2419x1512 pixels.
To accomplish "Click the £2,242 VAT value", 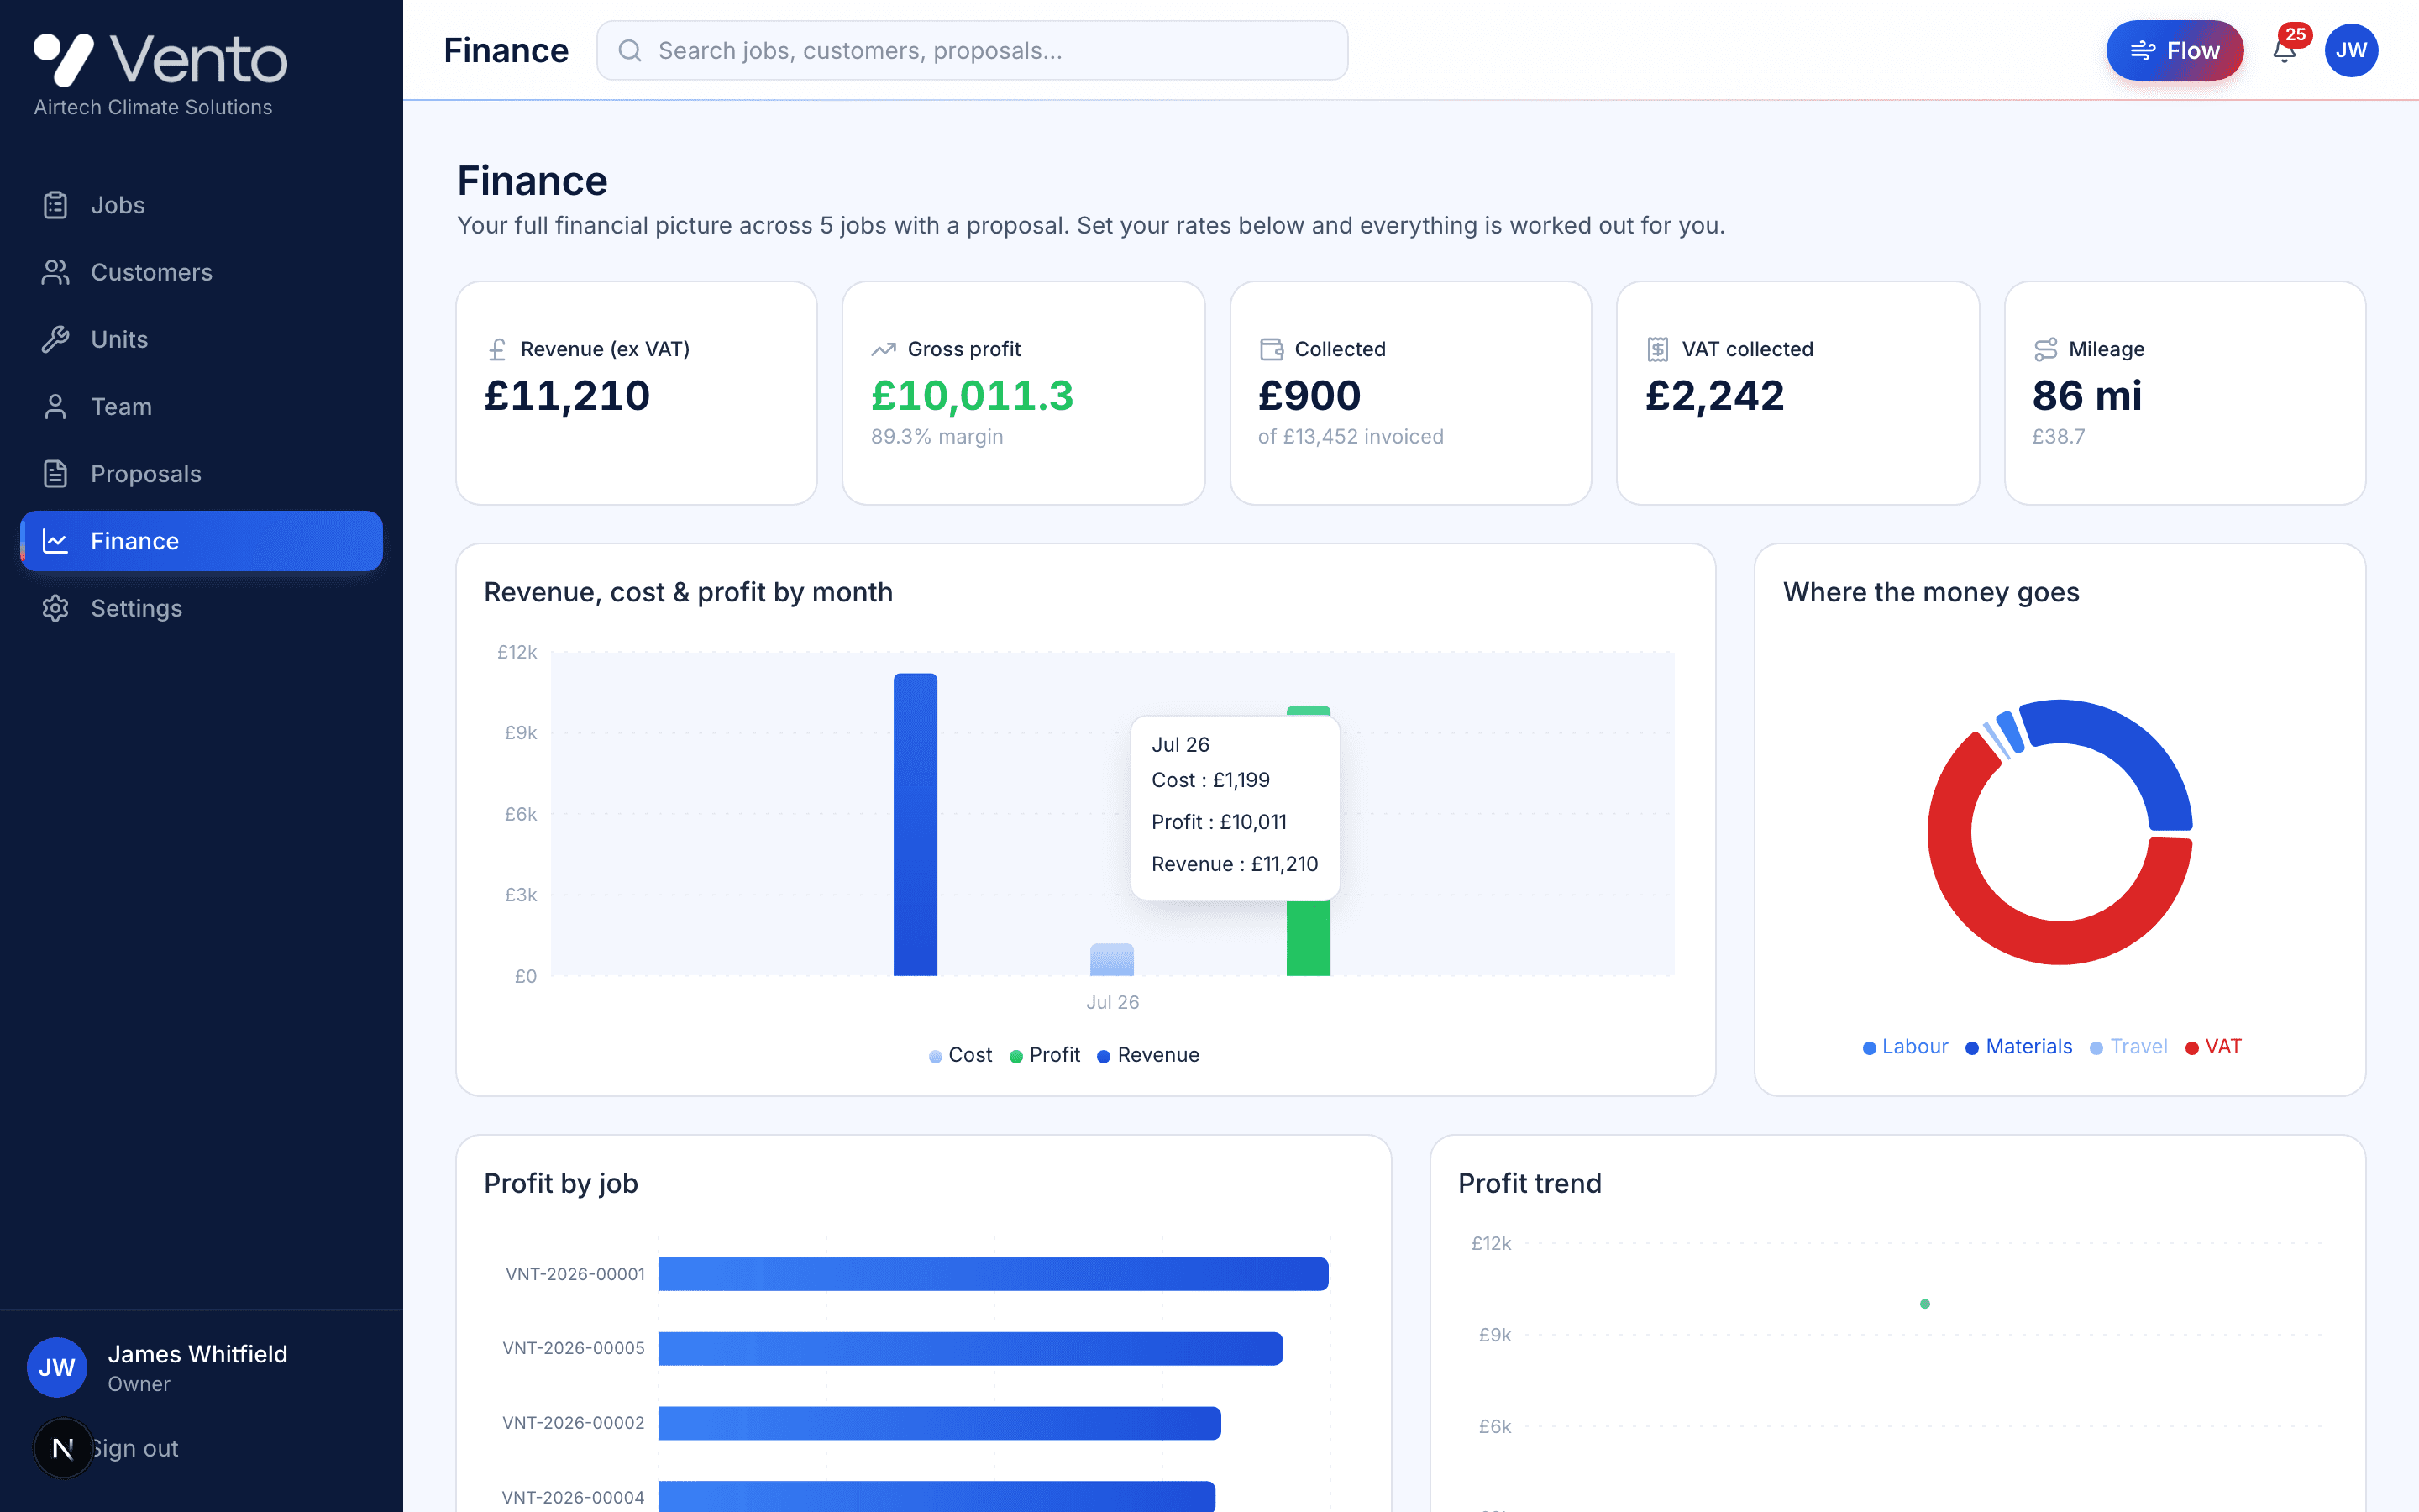I will coord(1714,396).
